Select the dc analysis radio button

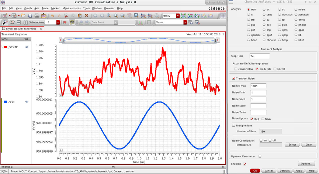point(264,9)
